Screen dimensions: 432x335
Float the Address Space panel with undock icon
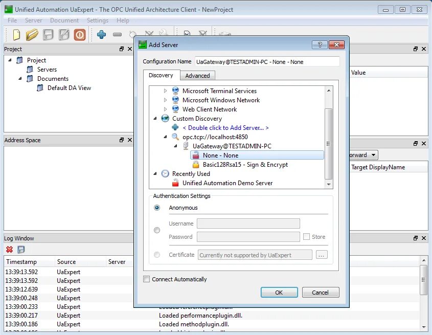click(x=122, y=140)
